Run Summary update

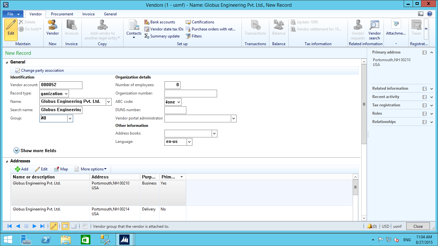pyautogui.click(x=162, y=36)
